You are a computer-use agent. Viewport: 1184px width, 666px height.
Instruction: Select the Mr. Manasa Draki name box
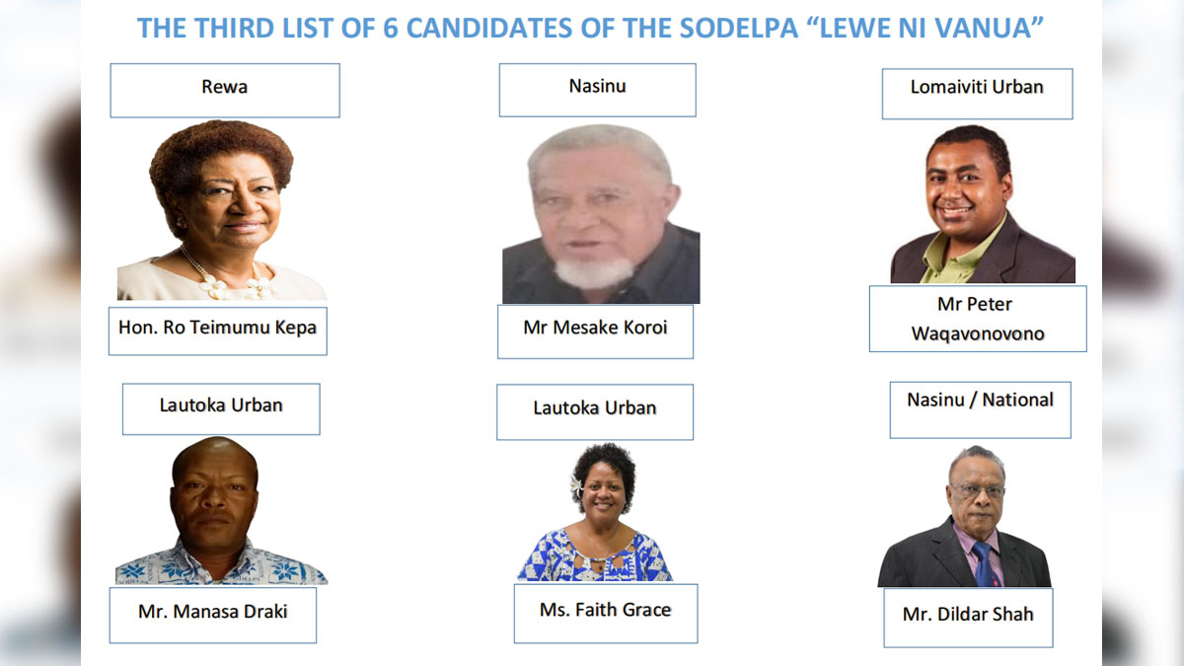coord(213,615)
